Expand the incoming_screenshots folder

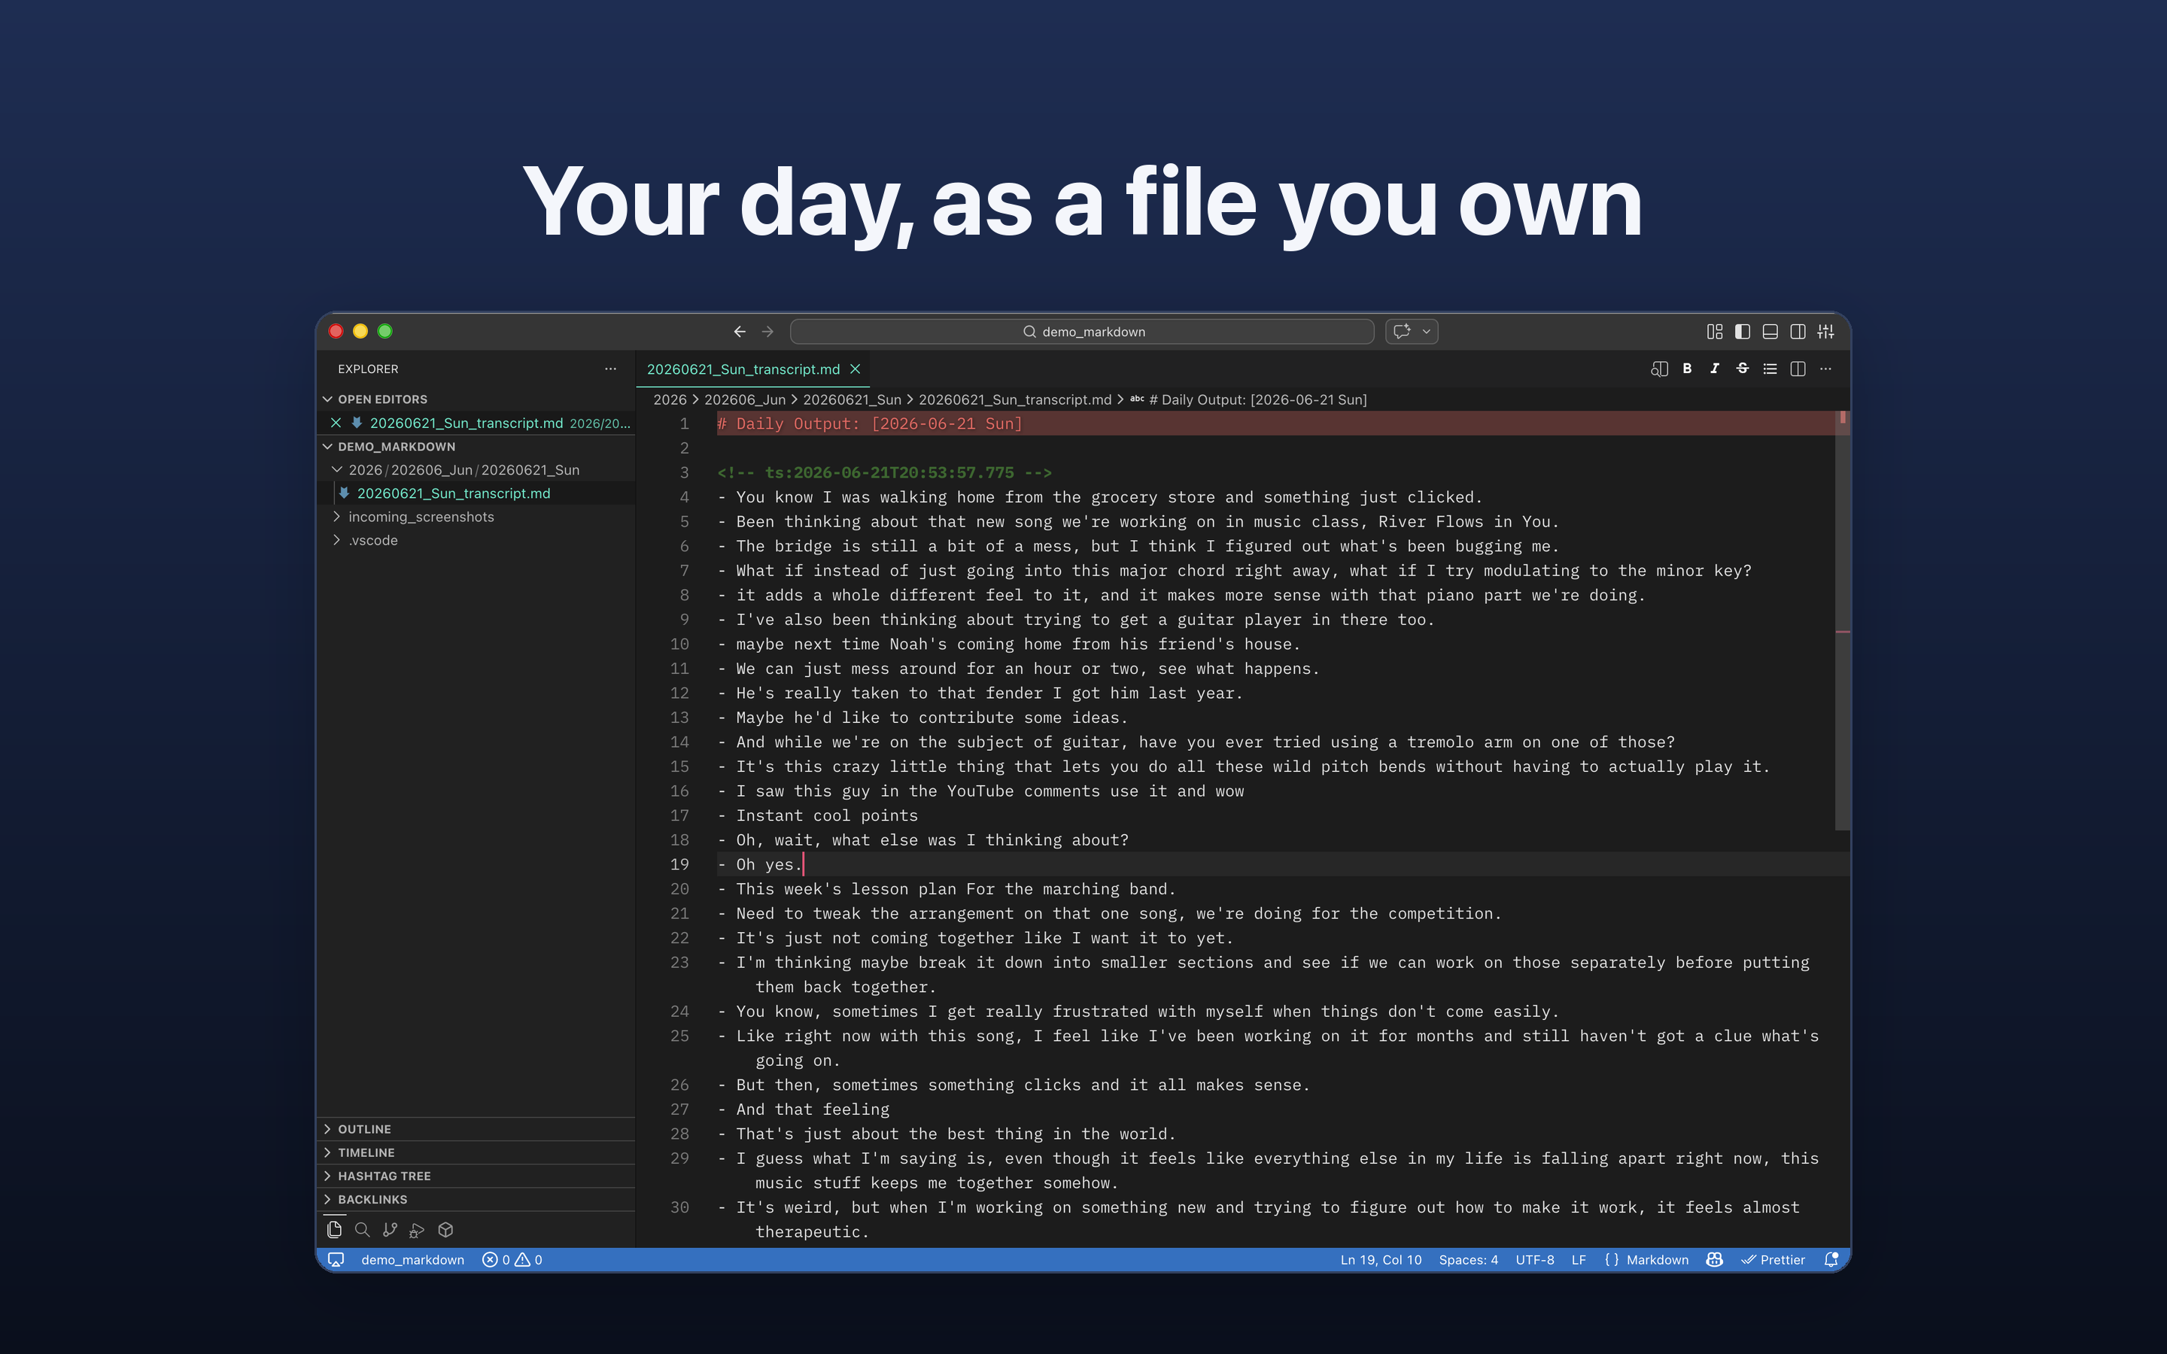pos(421,517)
